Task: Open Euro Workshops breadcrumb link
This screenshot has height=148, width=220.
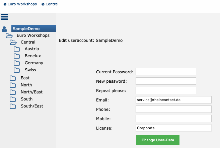Action: coord(22,4)
